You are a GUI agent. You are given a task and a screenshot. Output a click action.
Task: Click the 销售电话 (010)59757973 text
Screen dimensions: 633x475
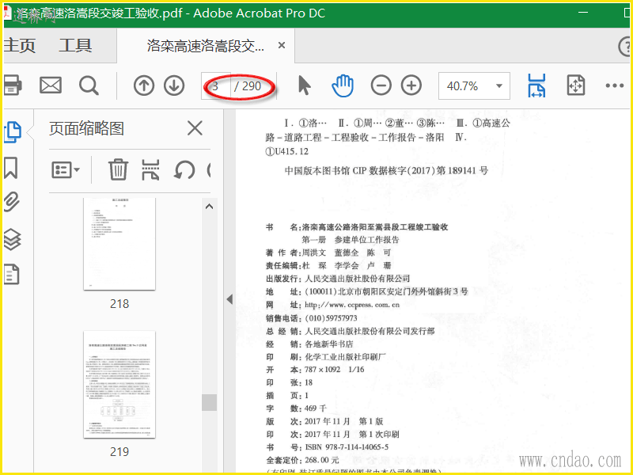tap(311, 318)
